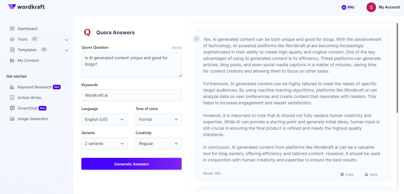Click the Quora Answers Q icon
Image resolution: width=404 pixels, height=194 pixels.
pos(87,32)
